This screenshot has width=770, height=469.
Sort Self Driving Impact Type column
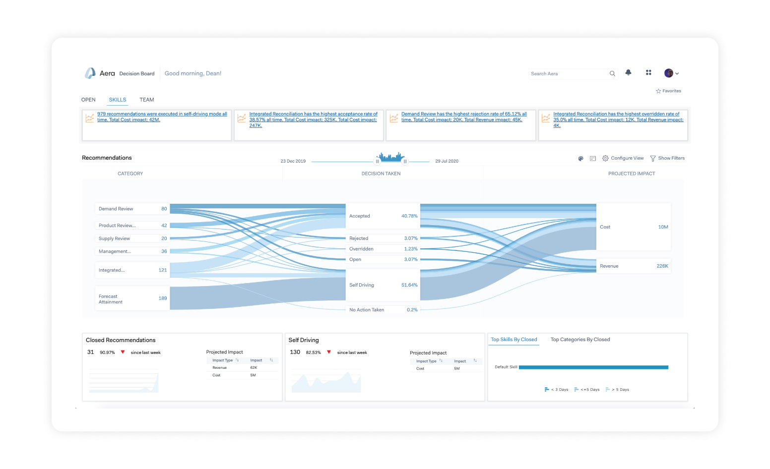[x=441, y=361]
